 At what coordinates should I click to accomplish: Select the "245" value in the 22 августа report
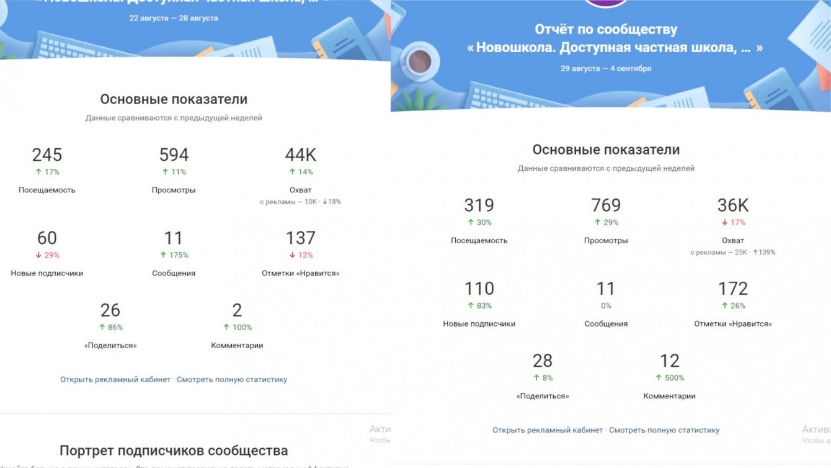(x=47, y=155)
